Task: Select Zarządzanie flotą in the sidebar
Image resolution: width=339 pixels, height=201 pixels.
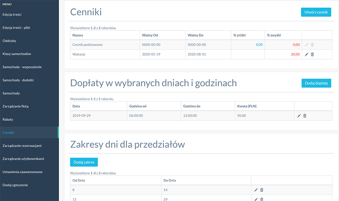Action: (15, 106)
